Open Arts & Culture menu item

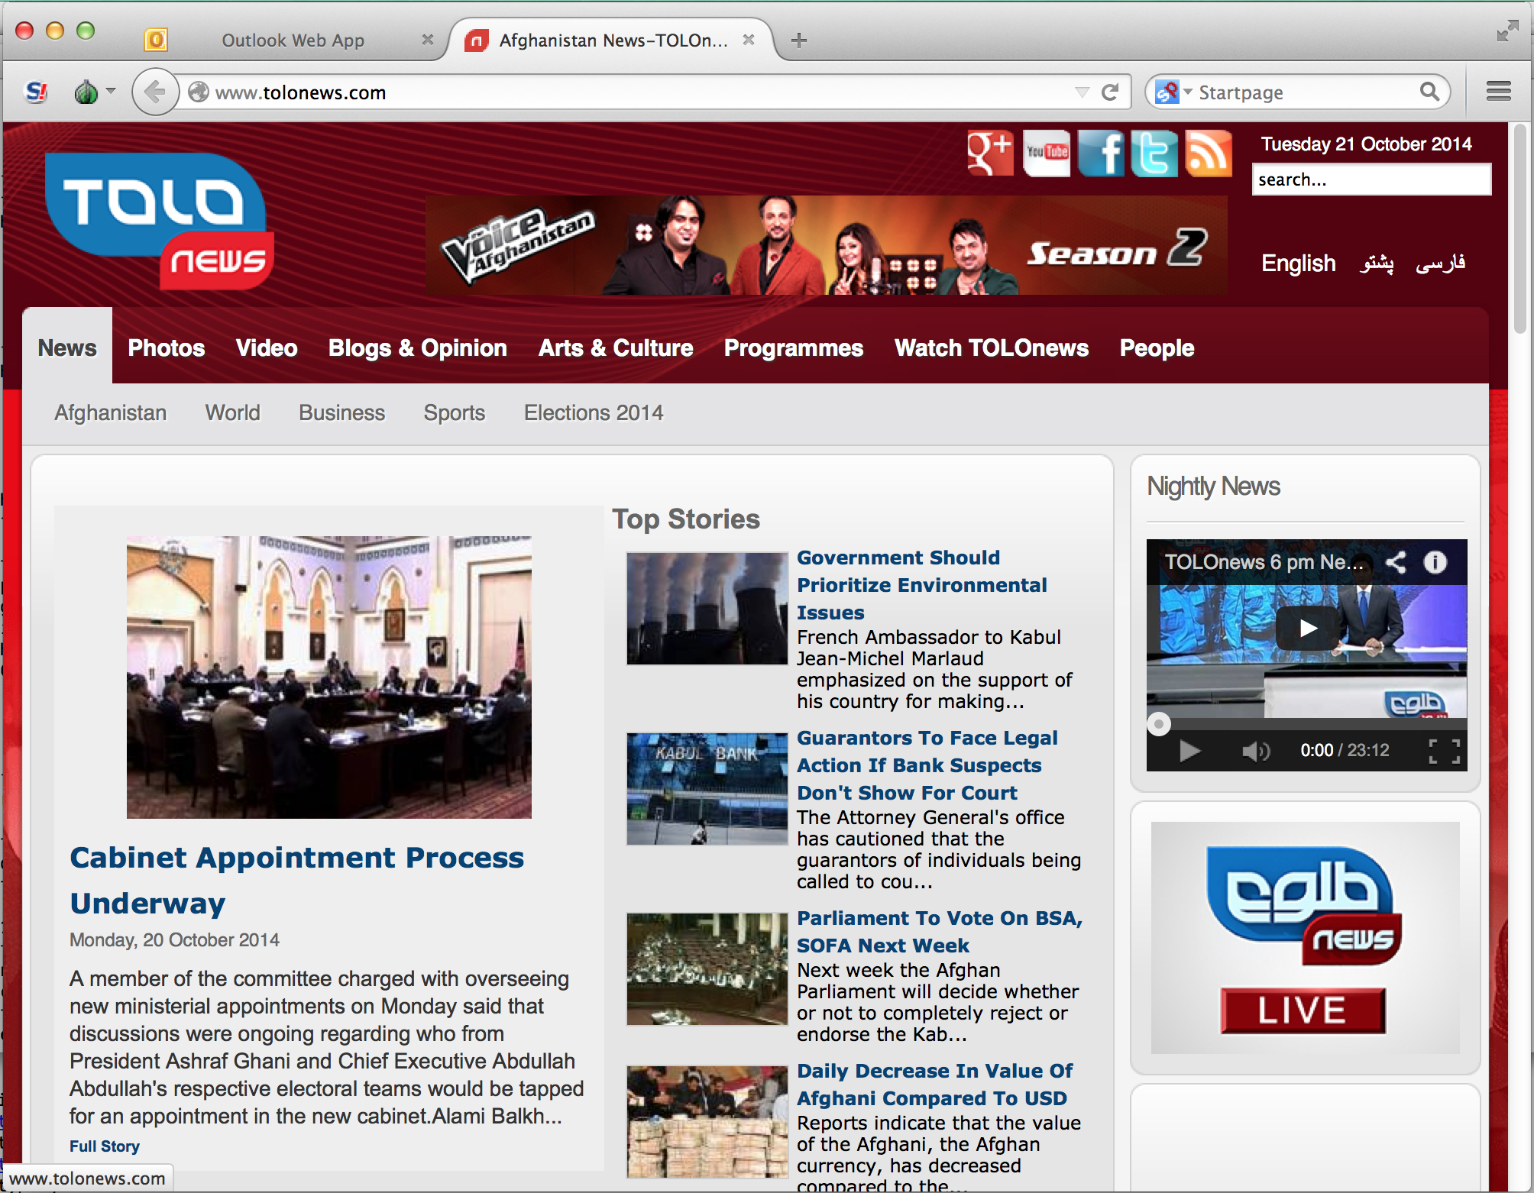click(x=616, y=348)
